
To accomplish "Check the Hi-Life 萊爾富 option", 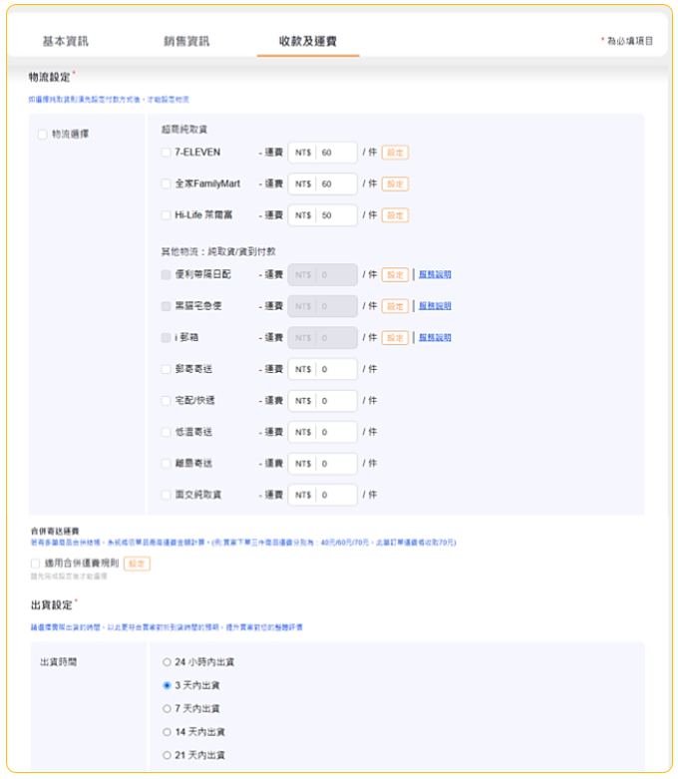I will (167, 214).
